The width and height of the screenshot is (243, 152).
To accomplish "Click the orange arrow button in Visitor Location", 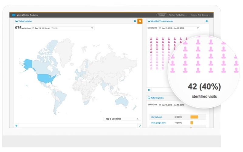I will point(140,21).
